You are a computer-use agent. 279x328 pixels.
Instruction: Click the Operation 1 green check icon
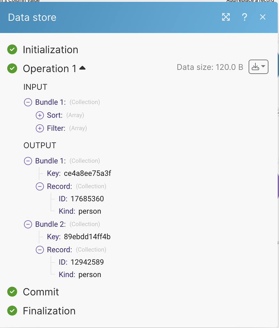(12, 69)
